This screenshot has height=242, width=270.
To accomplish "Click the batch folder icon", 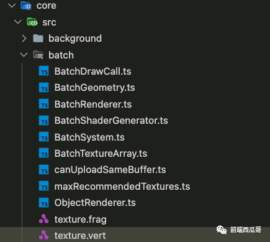I will click(x=38, y=55).
